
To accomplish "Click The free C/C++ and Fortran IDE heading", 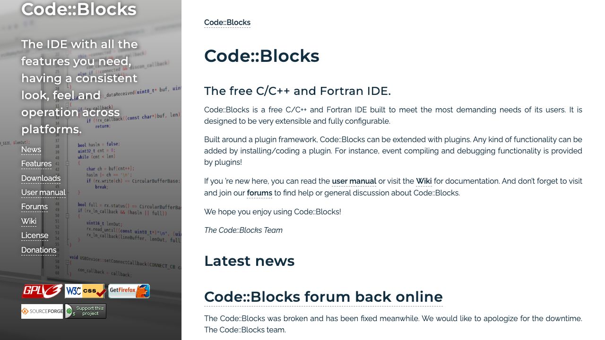I will pos(297,91).
